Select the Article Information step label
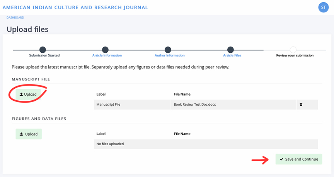This screenshot has height=177, width=334. [107, 55]
